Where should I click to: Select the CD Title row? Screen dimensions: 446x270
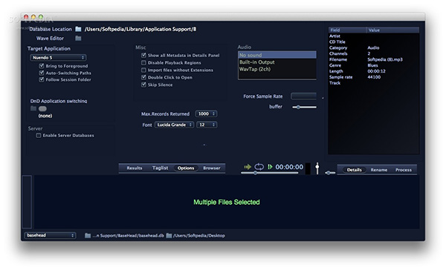pos(374,42)
